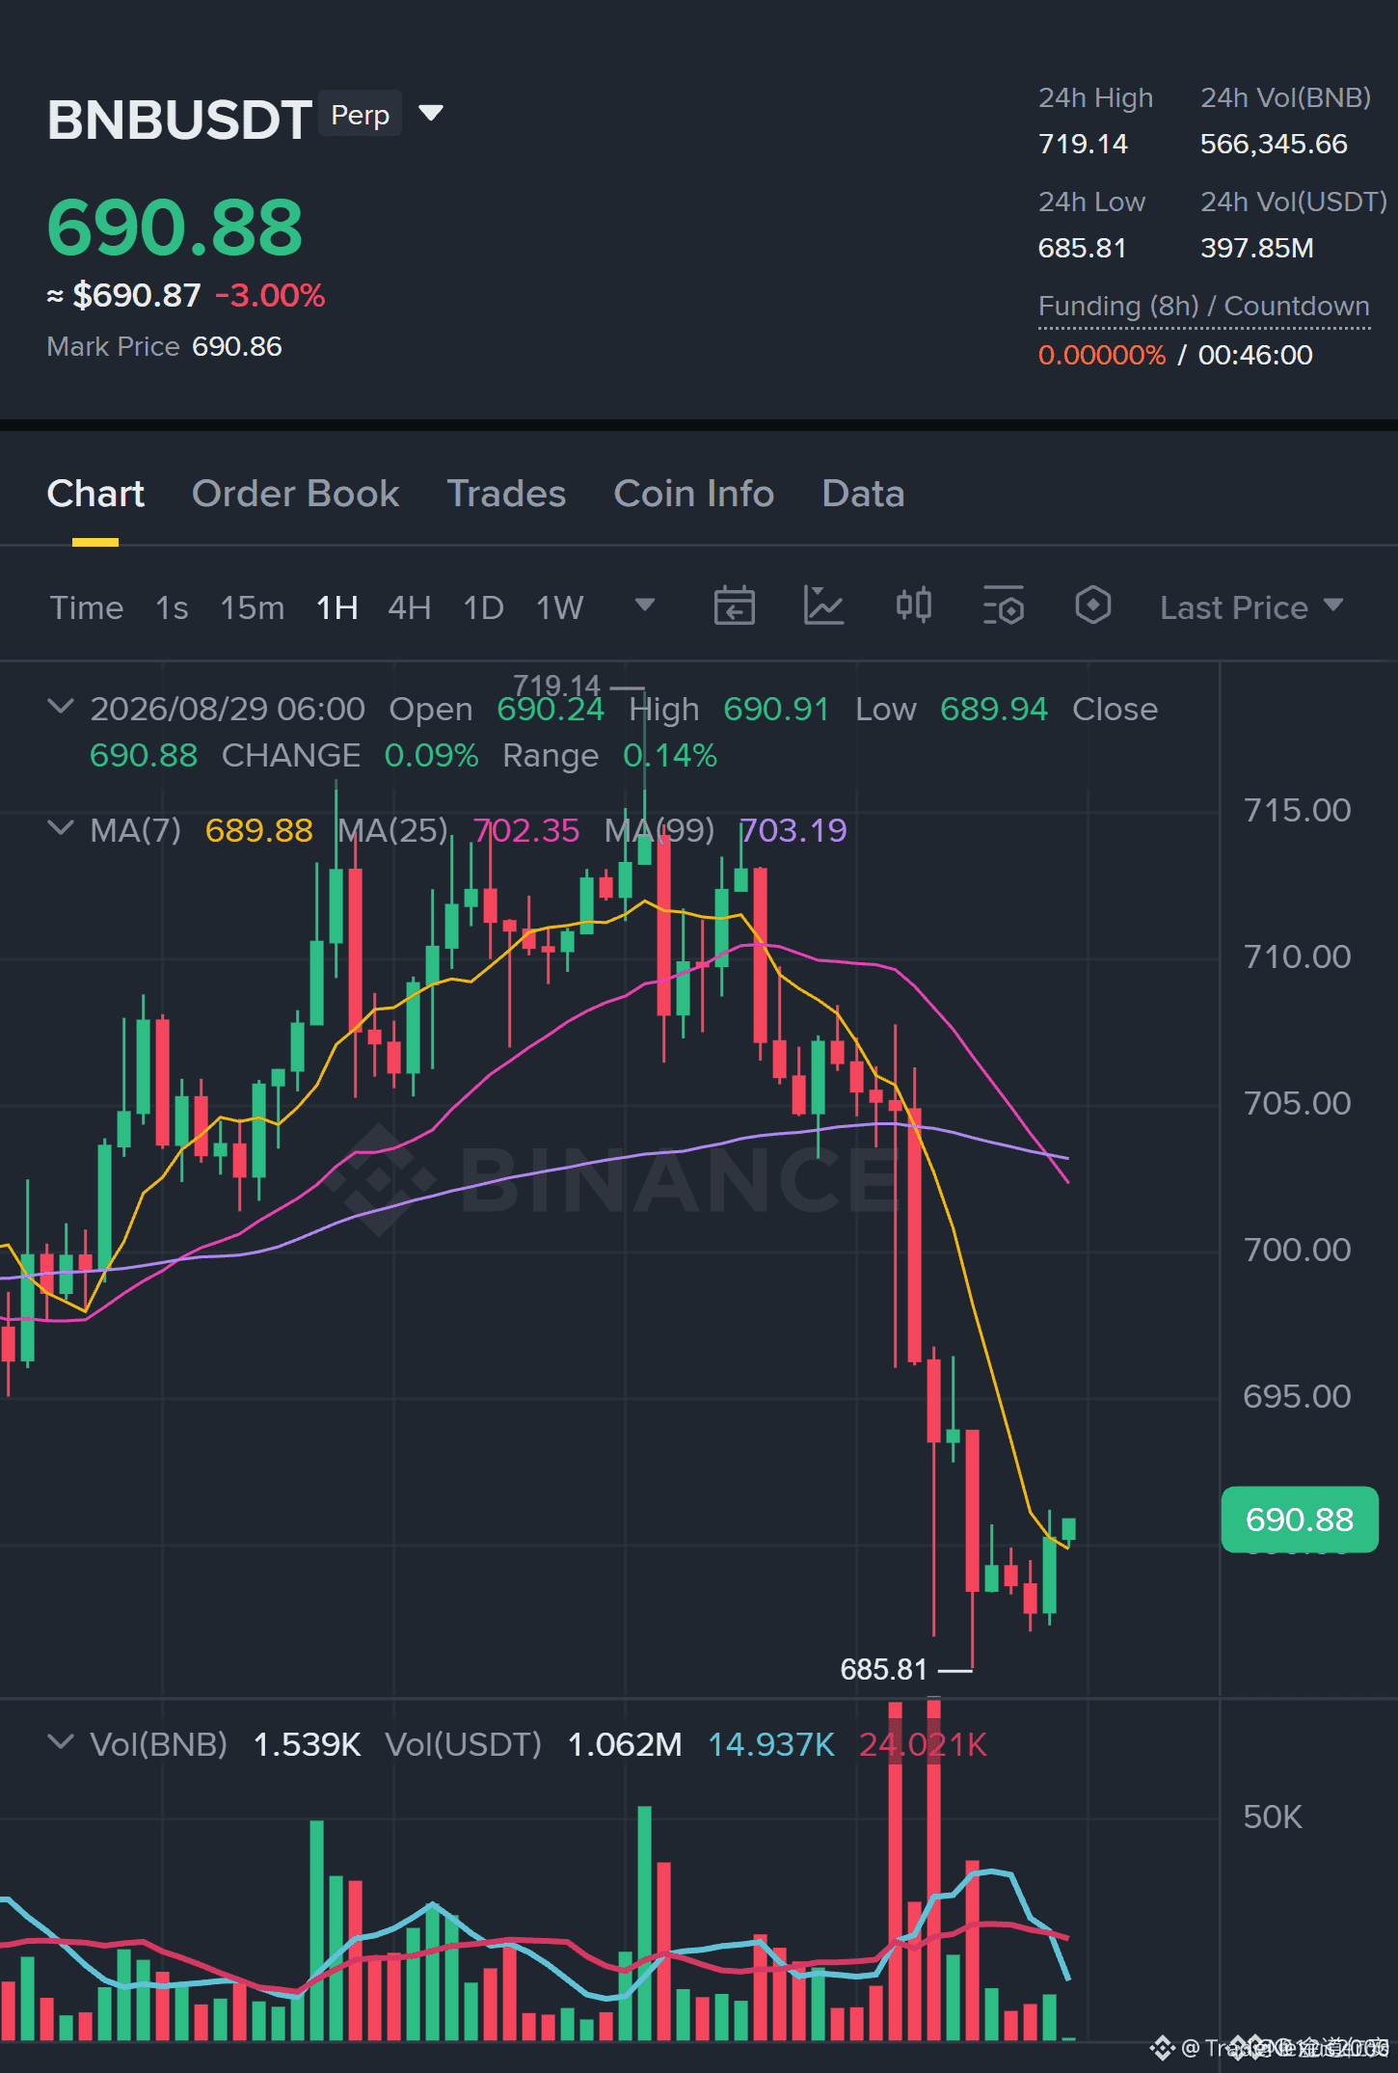Screen dimensions: 1398x2073
Task: Tap the -3.00% change percentage
Action: pos(270,295)
